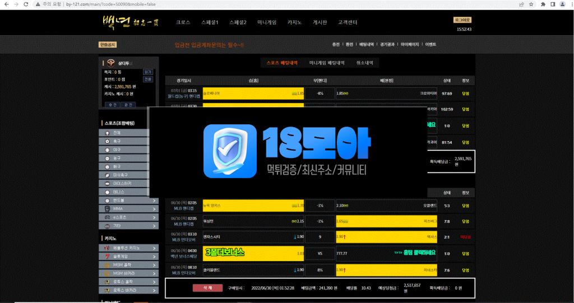Open the 마이페이지 link
This screenshot has height=303, width=574.
pos(410,44)
